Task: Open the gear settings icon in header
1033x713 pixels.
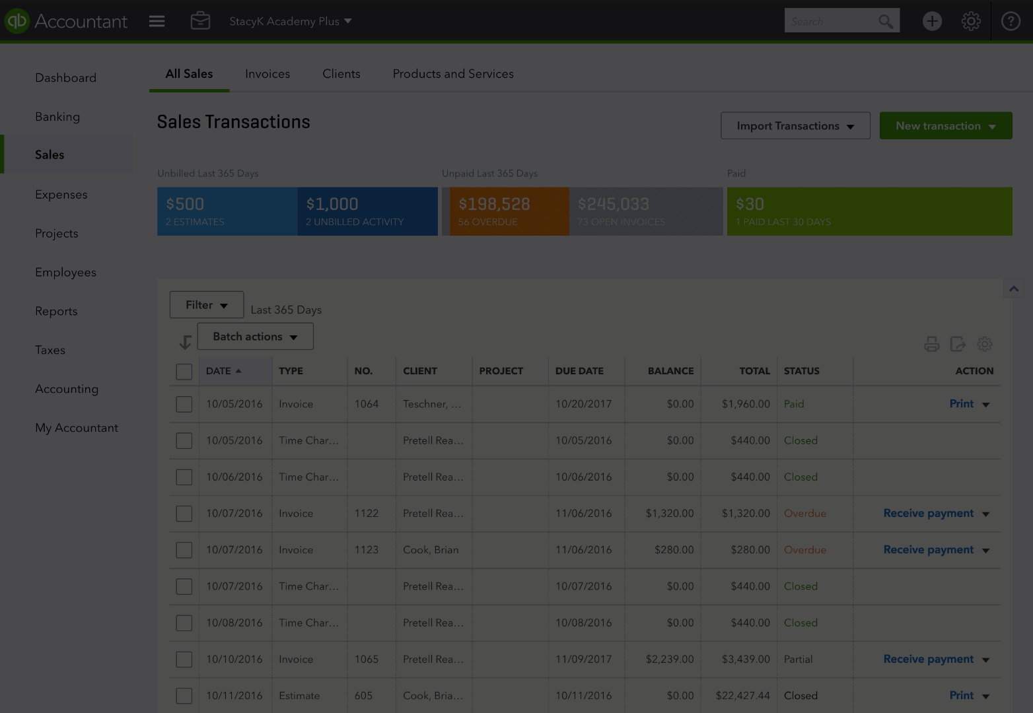Action: pos(970,21)
